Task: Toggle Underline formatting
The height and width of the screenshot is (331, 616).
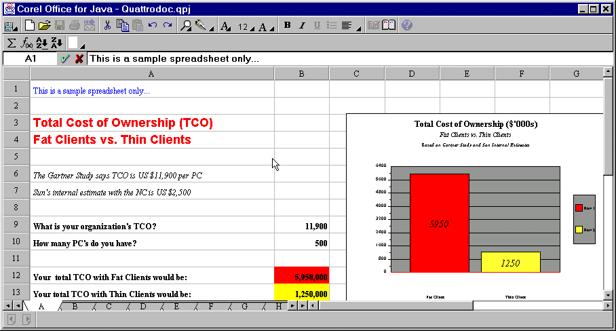Action: tap(317, 26)
